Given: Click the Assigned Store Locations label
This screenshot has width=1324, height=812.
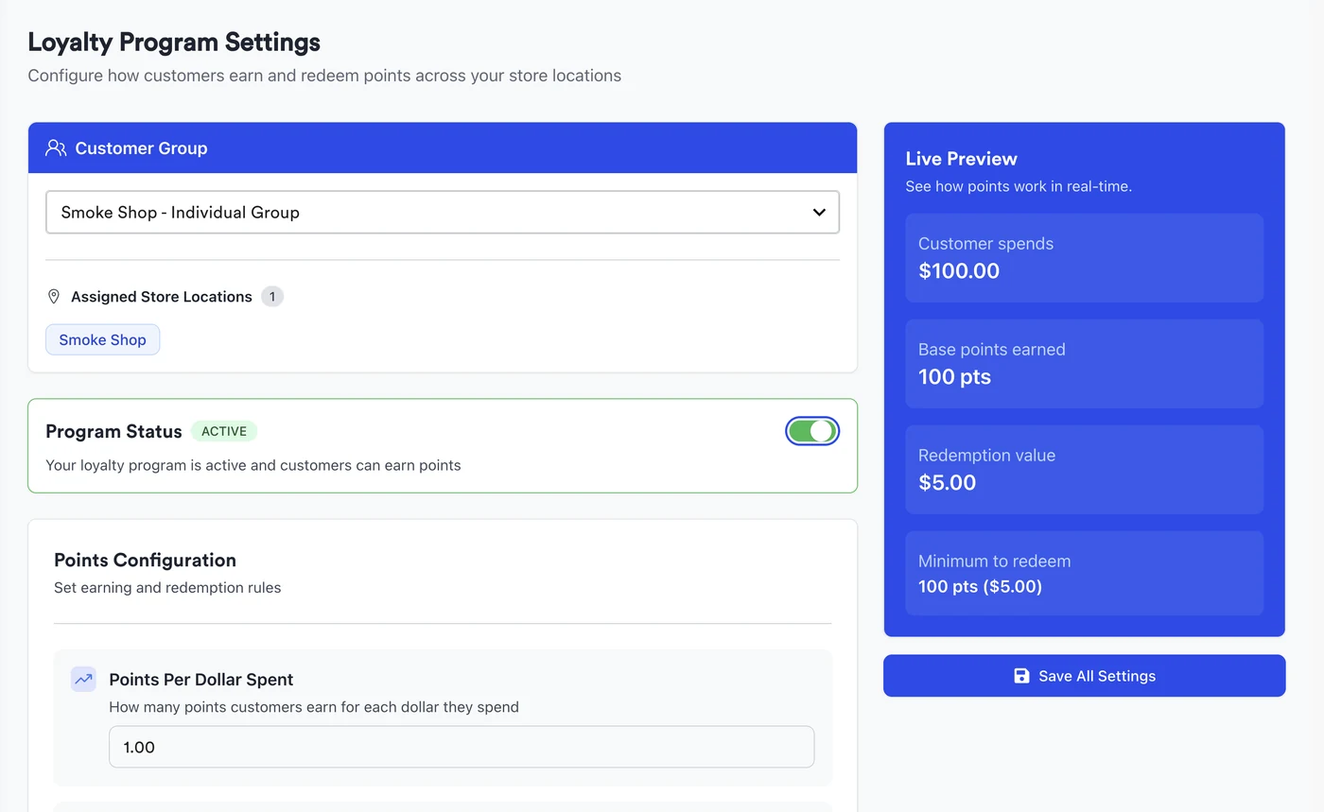Looking at the screenshot, I should (162, 297).
